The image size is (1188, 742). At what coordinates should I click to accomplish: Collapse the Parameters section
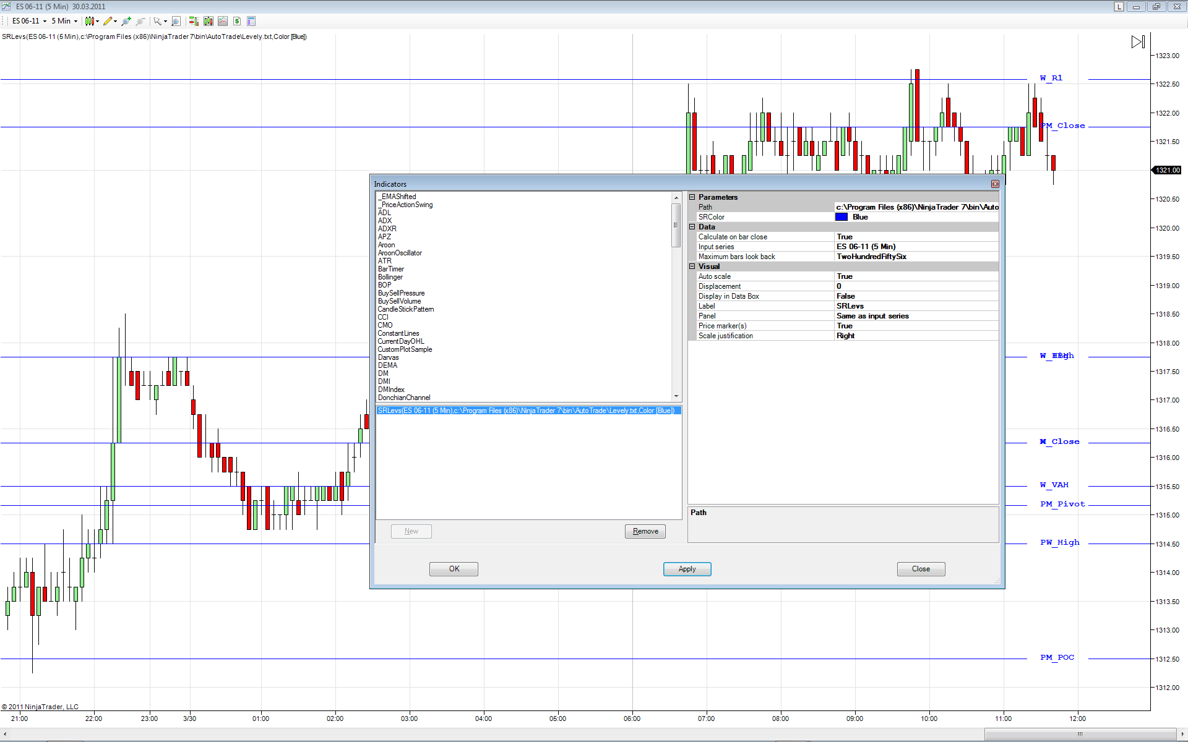(692, 197)
